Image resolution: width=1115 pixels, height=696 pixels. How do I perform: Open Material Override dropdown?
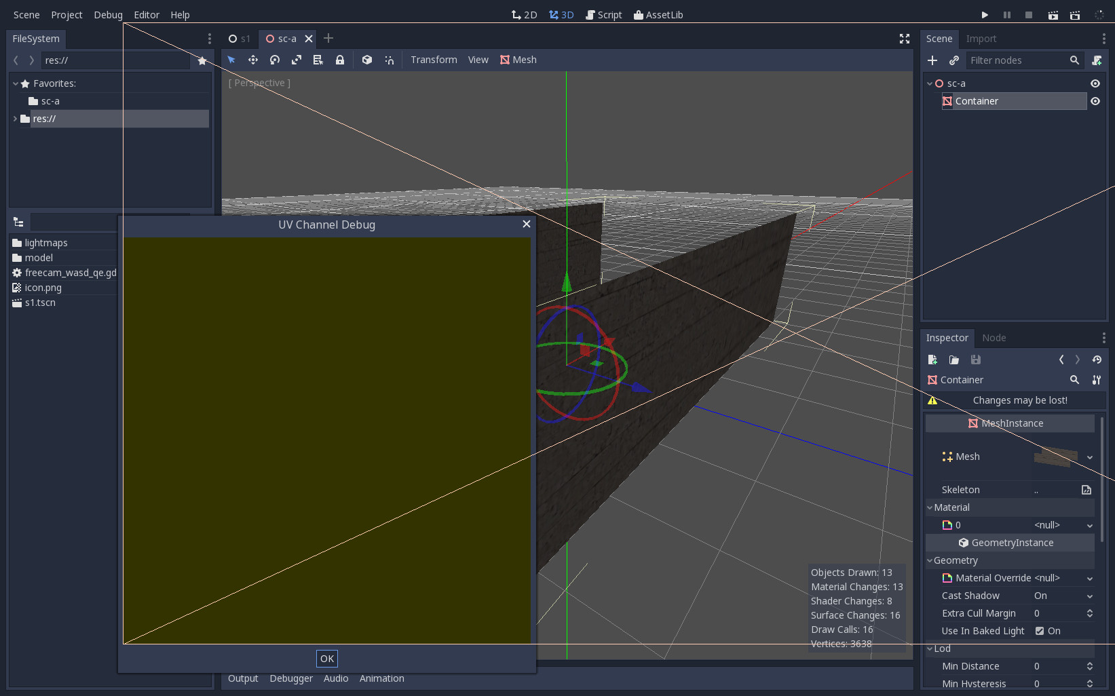(x=1090, y=578)
